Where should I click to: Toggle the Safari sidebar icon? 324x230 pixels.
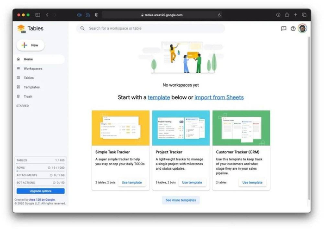[37, 15]
